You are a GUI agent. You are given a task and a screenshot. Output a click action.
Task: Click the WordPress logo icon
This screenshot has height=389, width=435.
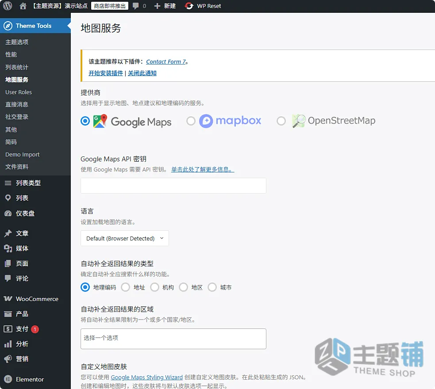tap(8, 6)
